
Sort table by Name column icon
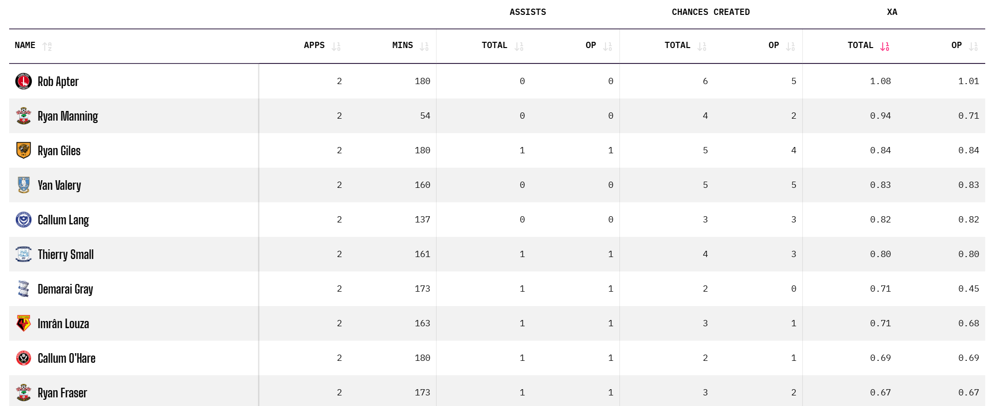pos(47,47)
